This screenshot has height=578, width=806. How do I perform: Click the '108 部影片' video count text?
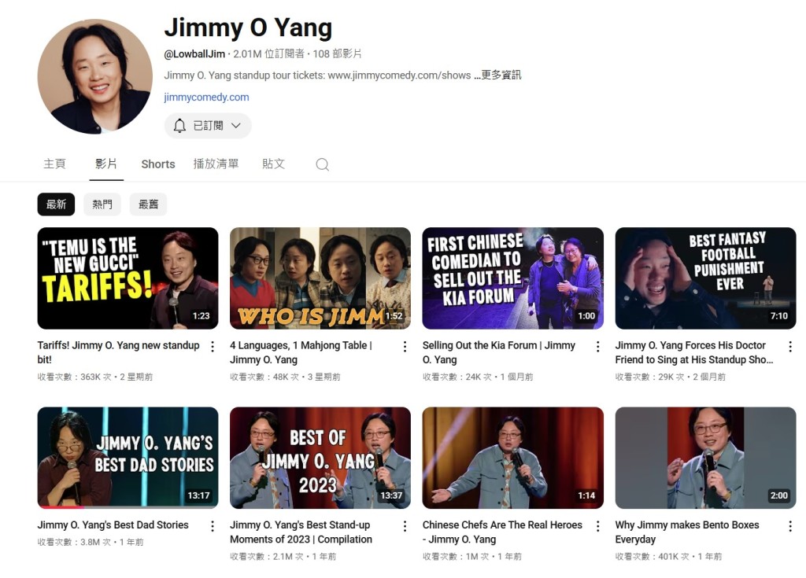click(337, 54)
